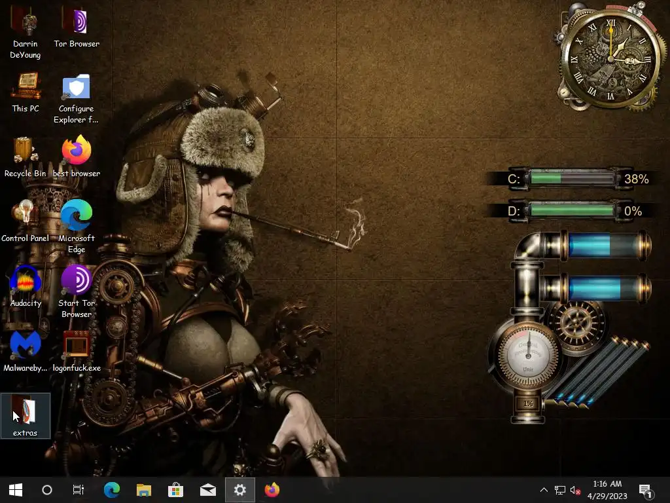Switch to Settings taskbar button

point(239,490)
